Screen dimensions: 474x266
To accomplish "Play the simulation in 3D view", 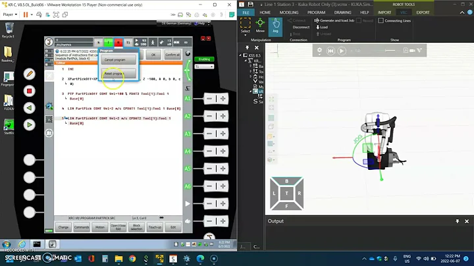I will click(x=342, y=51).
